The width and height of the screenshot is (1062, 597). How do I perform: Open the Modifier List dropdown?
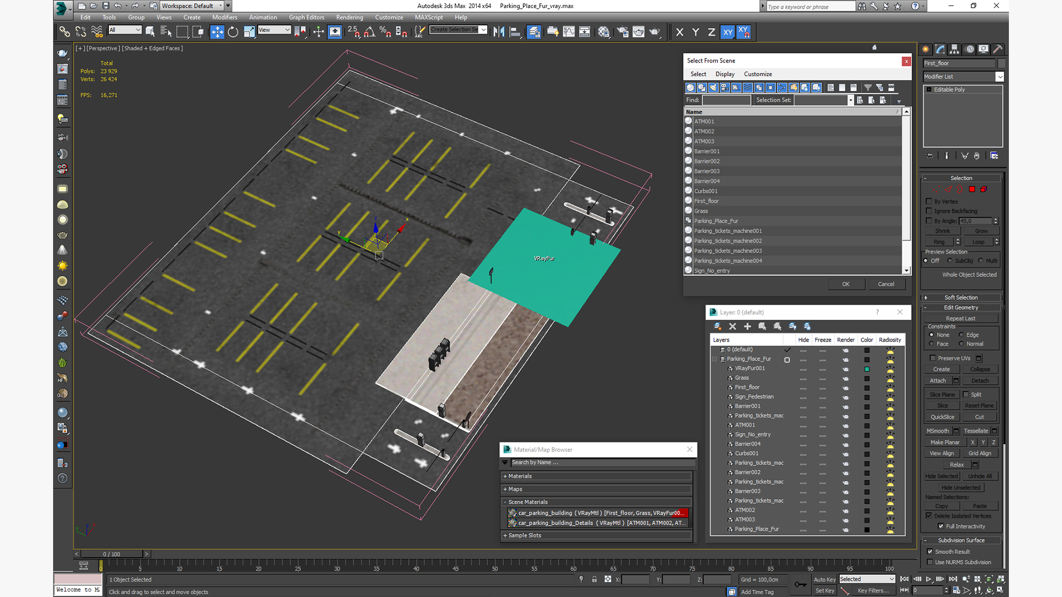[999, 77]
